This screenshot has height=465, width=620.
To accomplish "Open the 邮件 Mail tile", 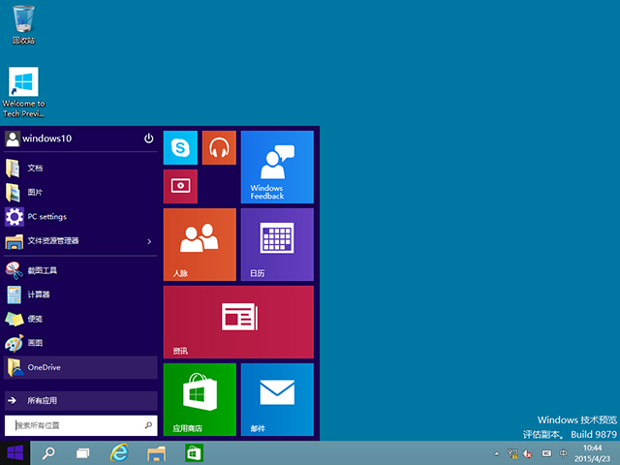I will pos(277,399).
